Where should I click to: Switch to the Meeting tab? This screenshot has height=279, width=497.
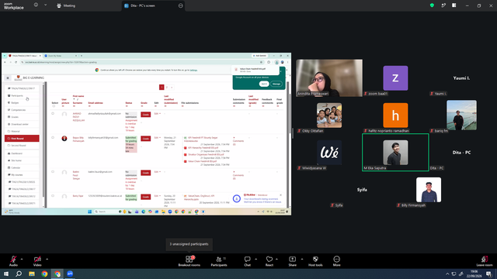[66, 5]
